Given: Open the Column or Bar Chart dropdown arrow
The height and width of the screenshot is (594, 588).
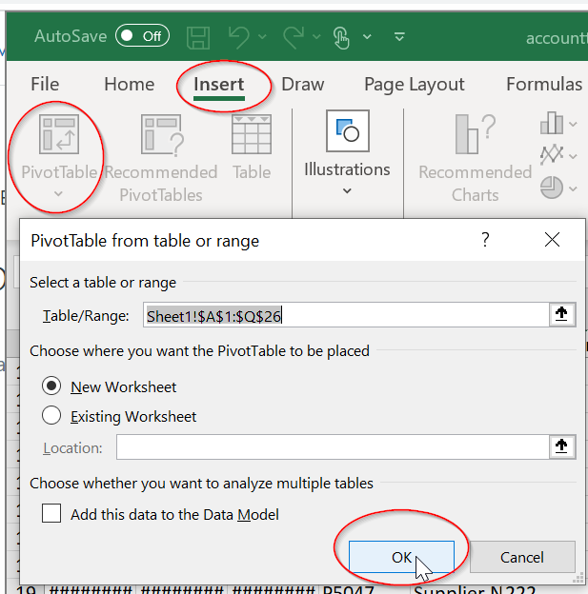Looking at the screenshot, I should pyautogui.click(x=573, y=125).
